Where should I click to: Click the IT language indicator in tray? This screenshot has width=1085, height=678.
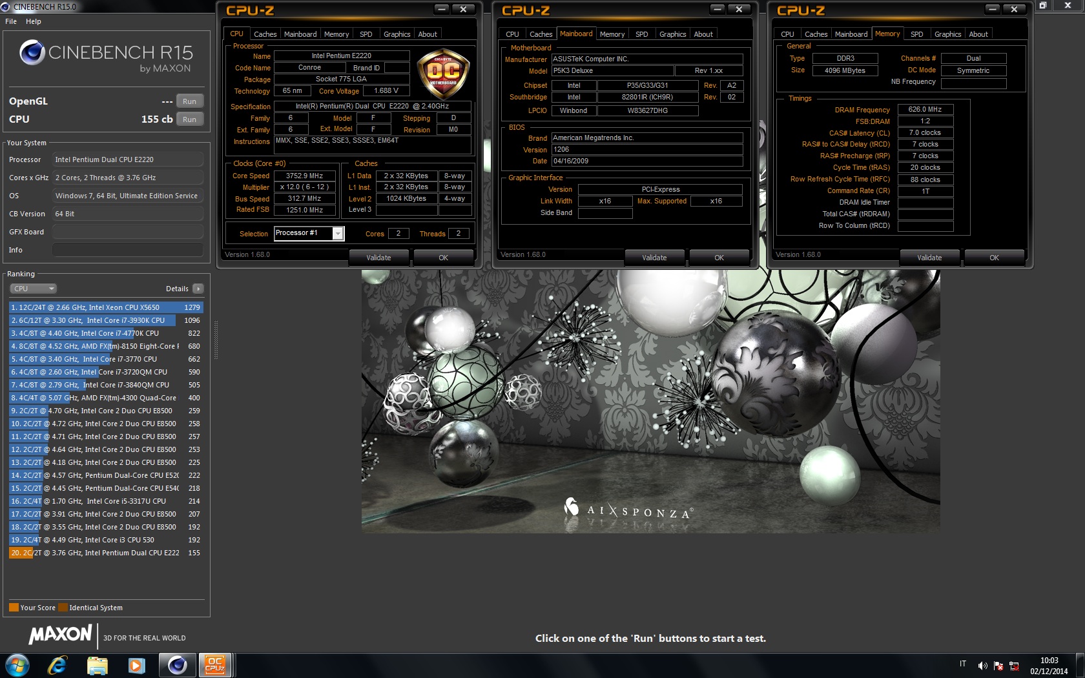click(963, 664)
